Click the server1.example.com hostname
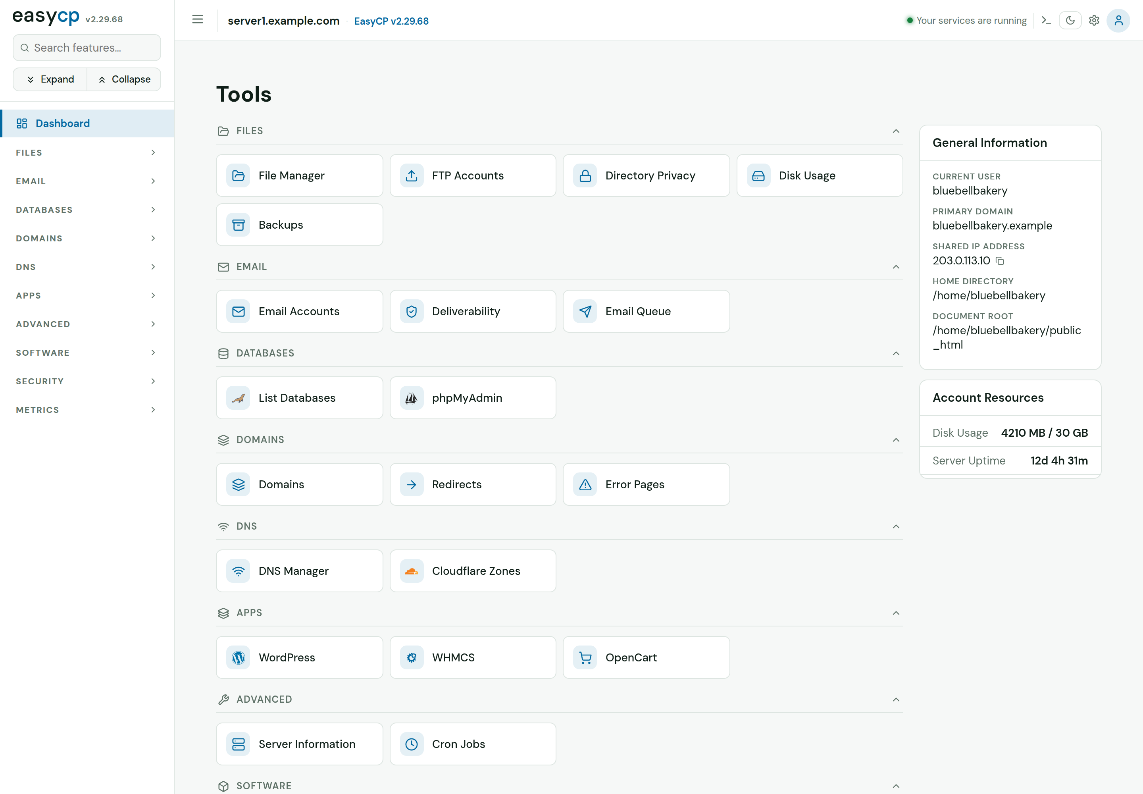This screenshot has width=1143, height=794. coord(283,20)
